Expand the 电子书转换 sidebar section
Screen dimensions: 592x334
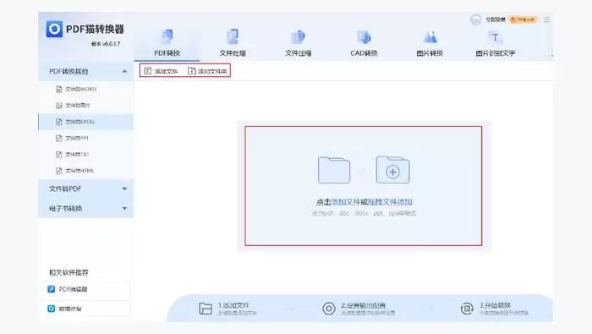tap(86, 208)
